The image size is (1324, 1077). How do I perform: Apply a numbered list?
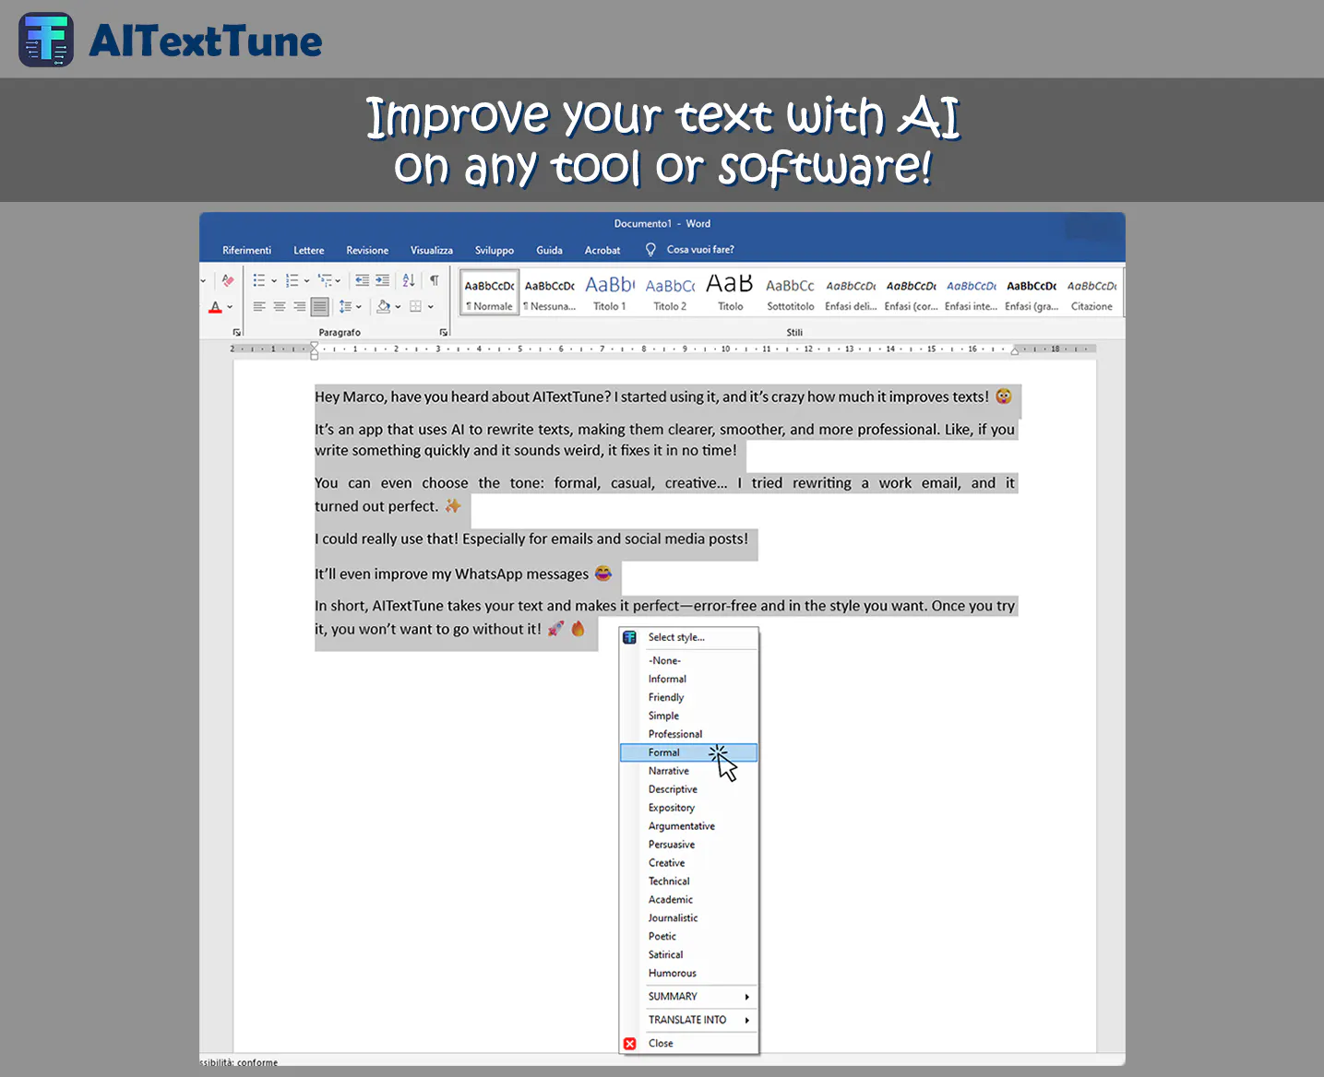pos(292,280)
